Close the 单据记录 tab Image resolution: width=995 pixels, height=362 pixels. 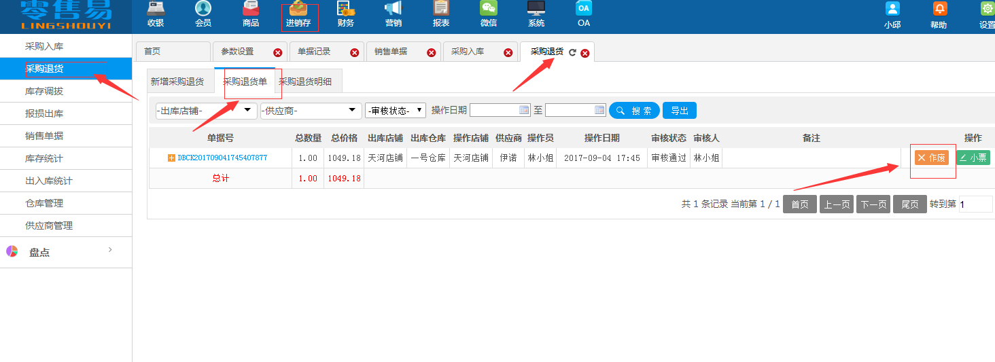pyautogui.click(x=355, y=53)
